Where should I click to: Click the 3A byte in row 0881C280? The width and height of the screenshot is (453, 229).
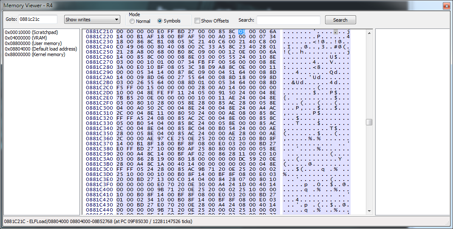click(x=119, y=67)
